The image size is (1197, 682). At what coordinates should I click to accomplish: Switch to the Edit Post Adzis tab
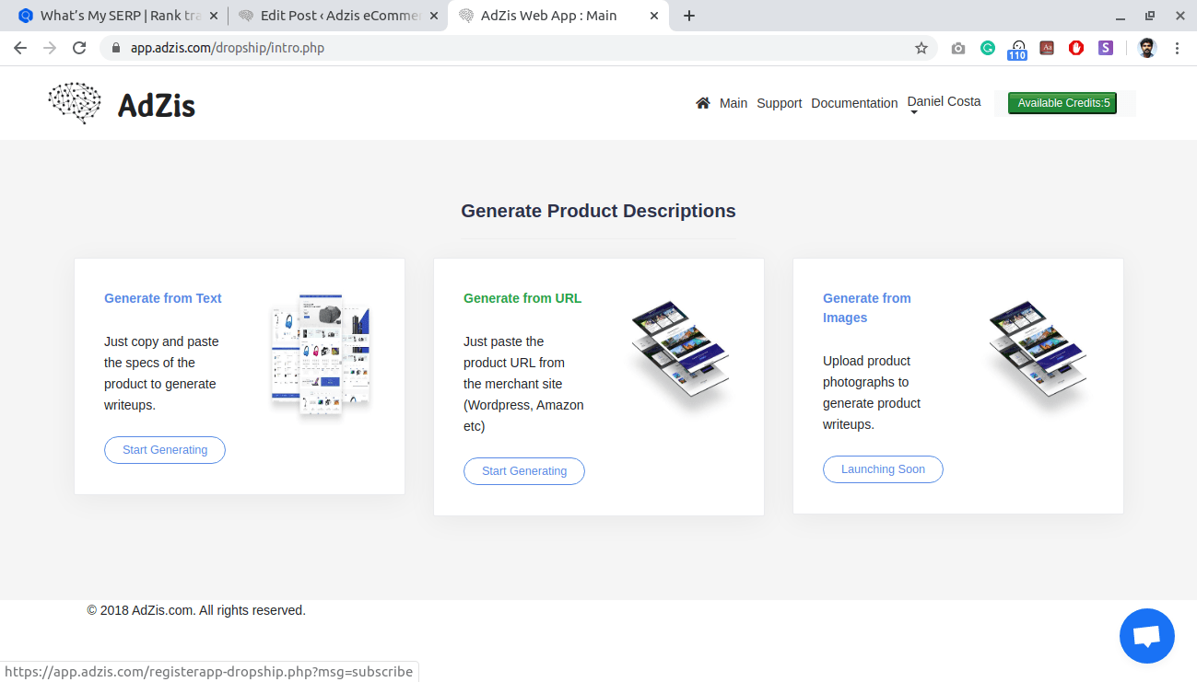[337, 16]
